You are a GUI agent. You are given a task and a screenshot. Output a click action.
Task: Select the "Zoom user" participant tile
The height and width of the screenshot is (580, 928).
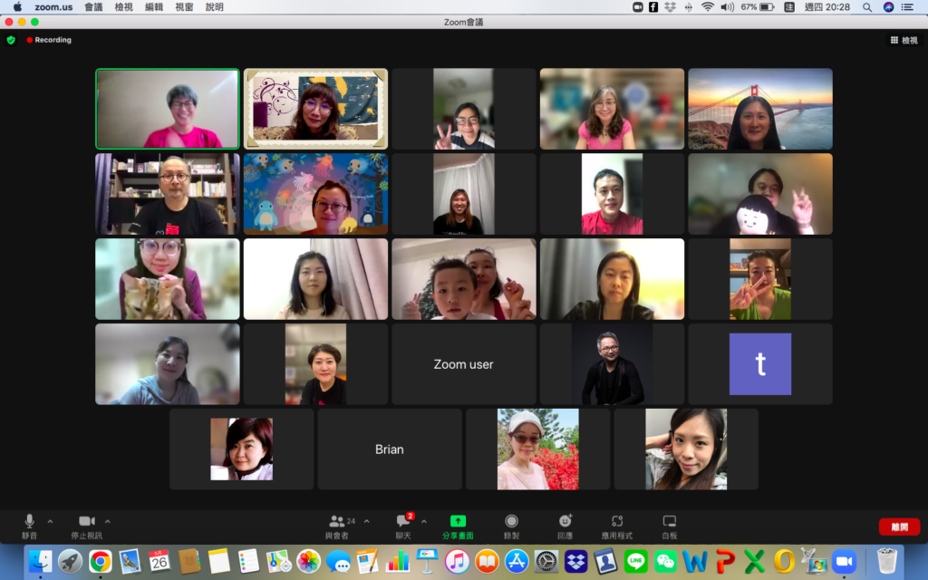point(463,364)
